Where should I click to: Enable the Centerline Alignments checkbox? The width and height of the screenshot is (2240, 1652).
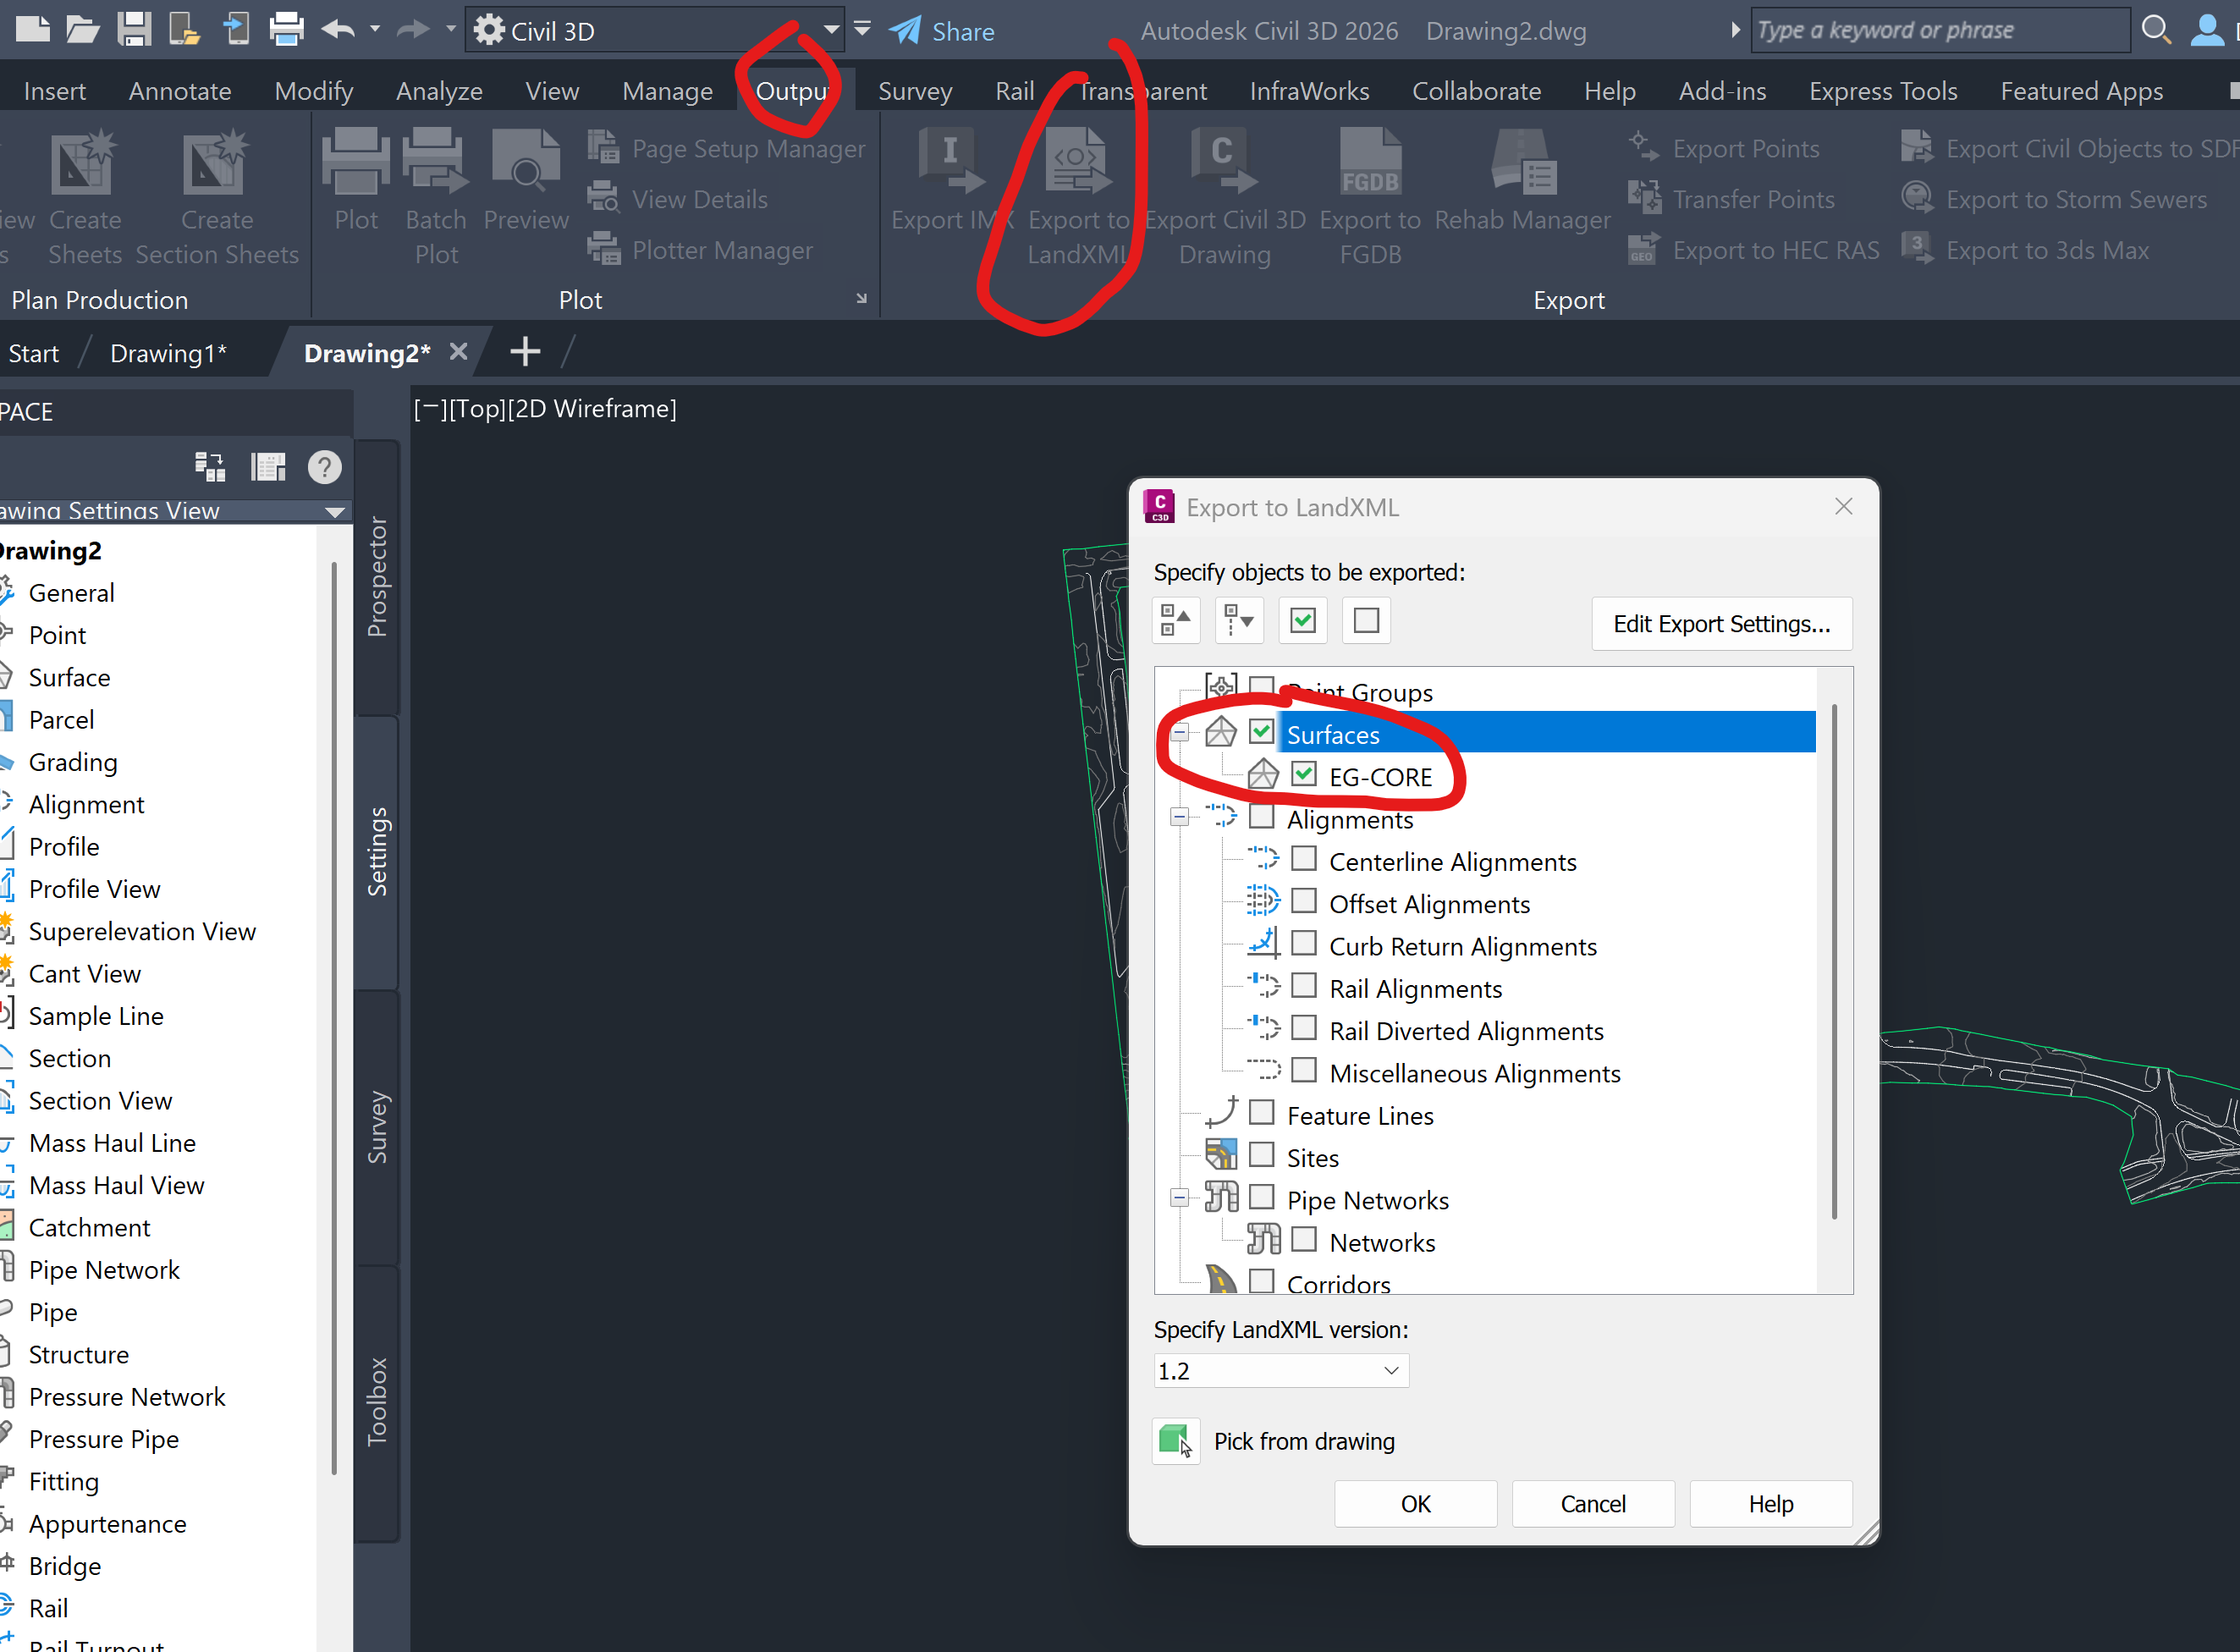(x=1304, y=858)
